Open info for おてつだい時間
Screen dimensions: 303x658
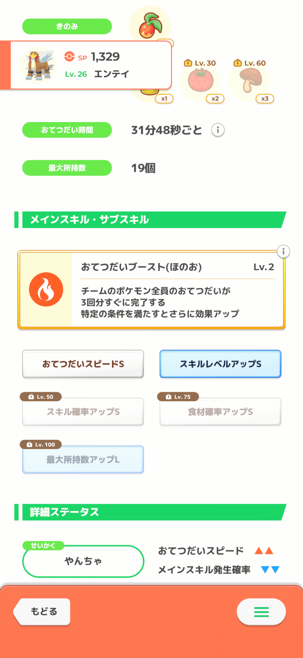tap(218, 130)
